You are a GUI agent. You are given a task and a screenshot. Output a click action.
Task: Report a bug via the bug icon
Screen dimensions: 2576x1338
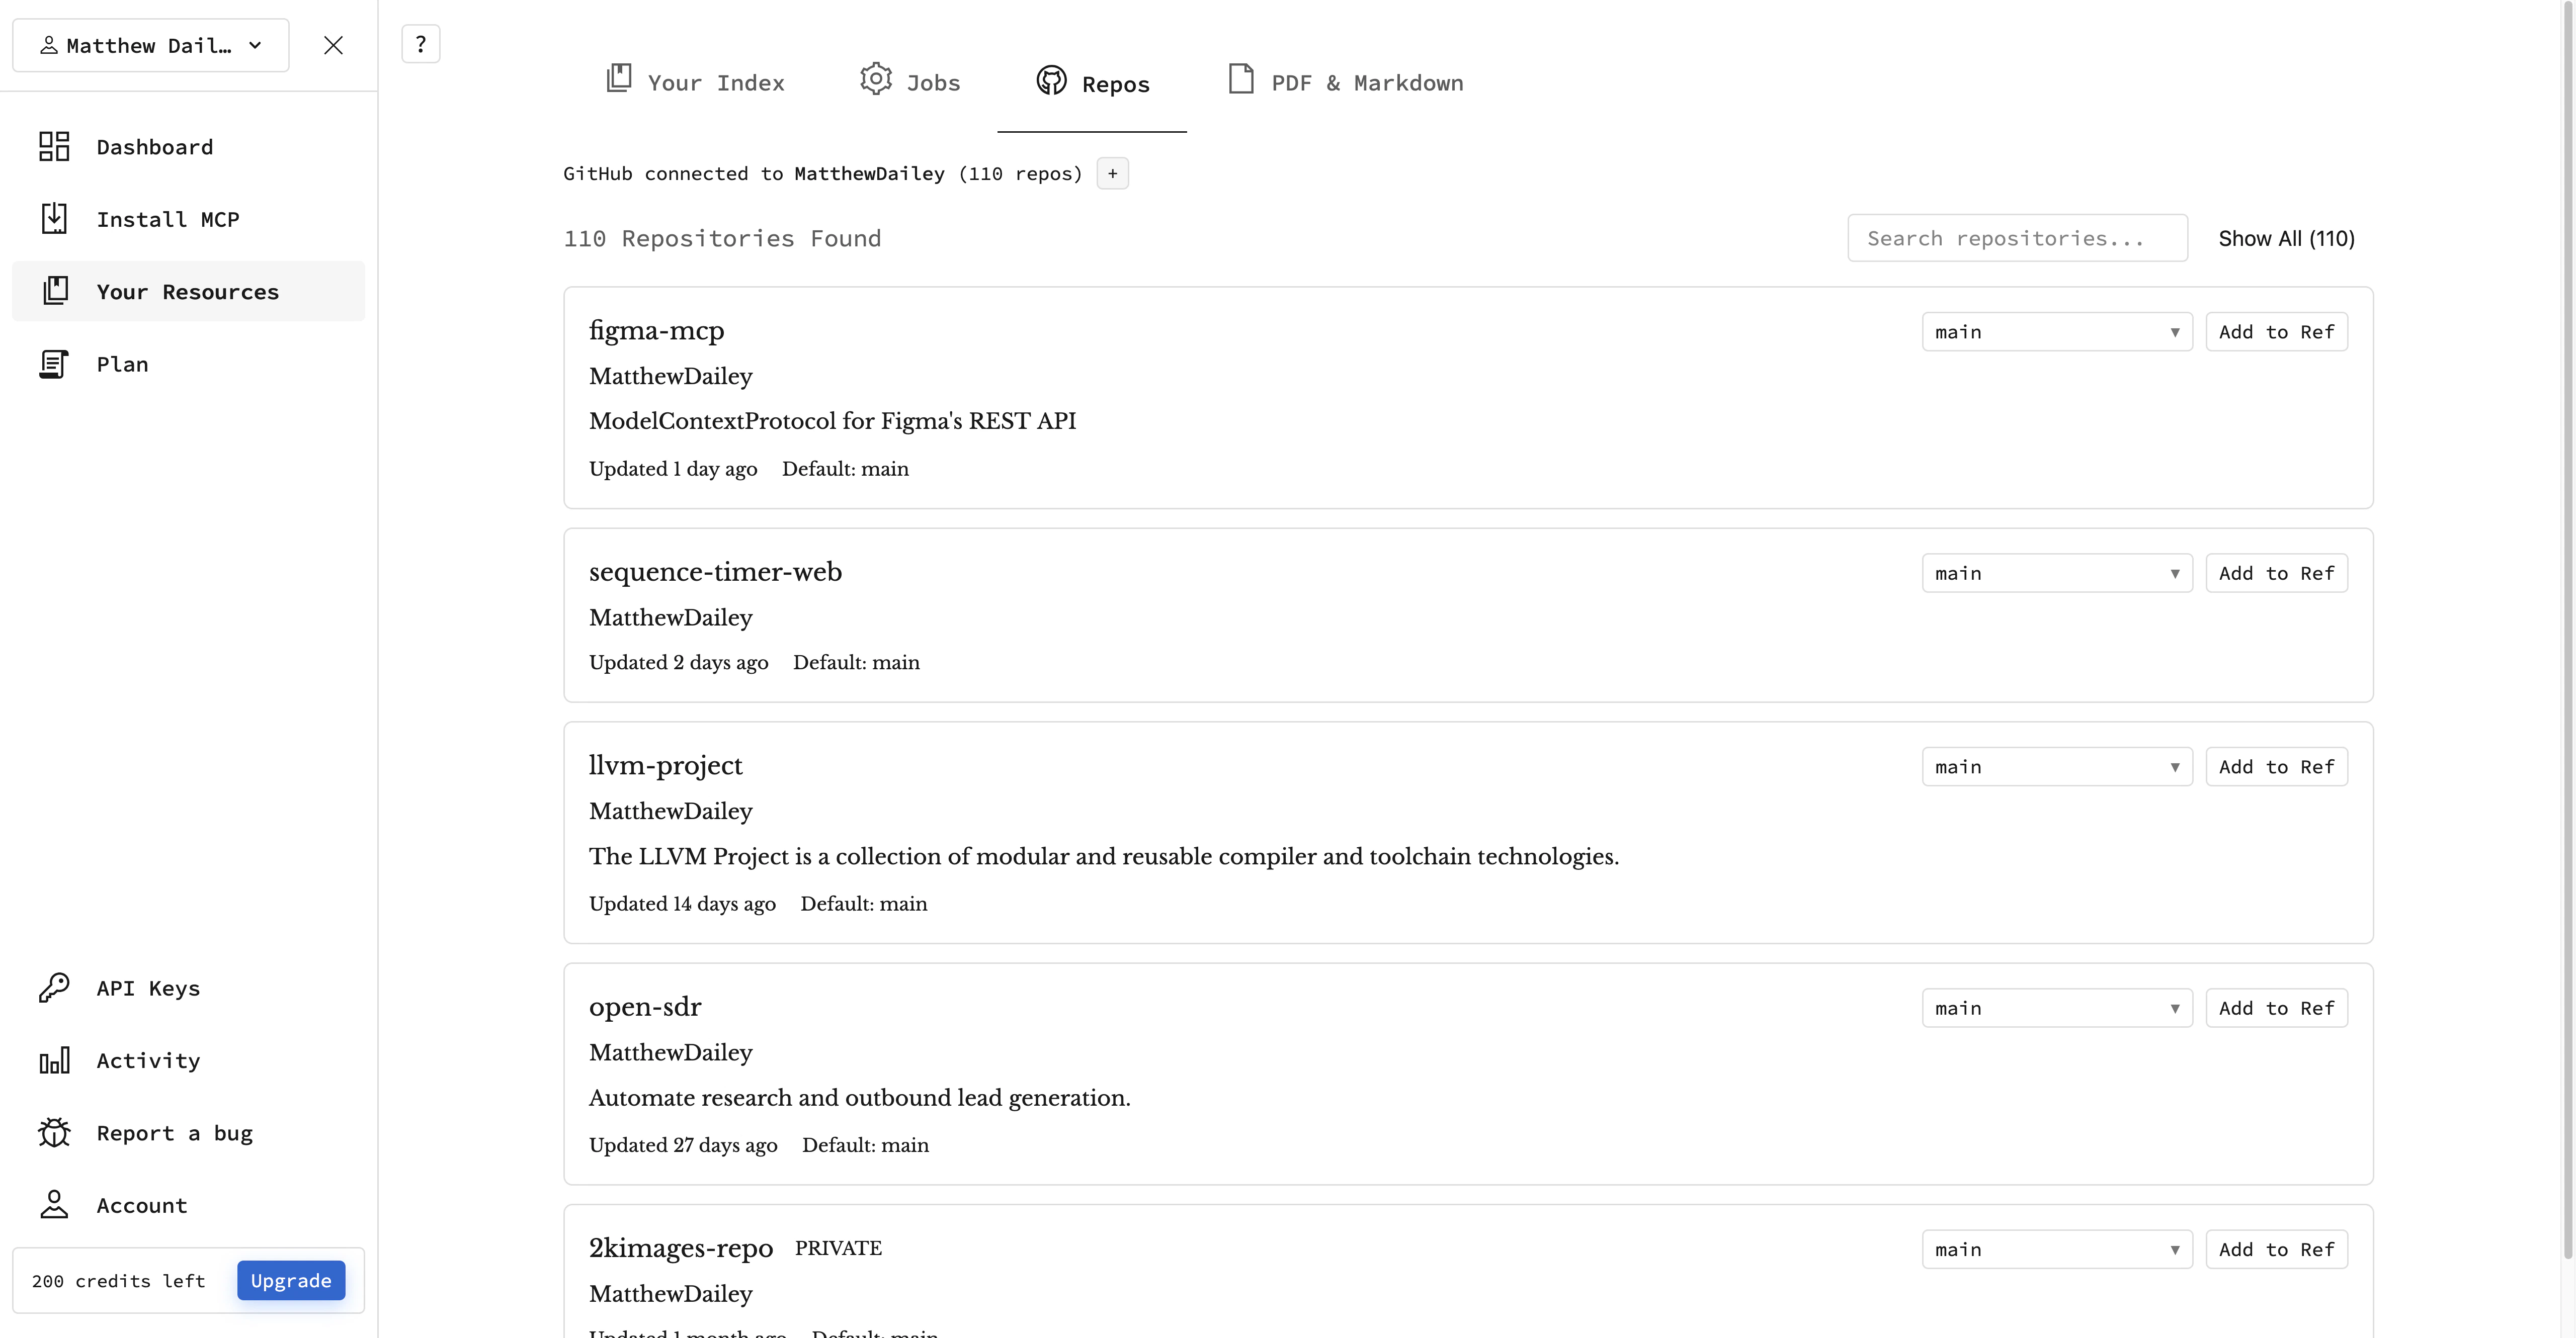(x=174, y=1132)
